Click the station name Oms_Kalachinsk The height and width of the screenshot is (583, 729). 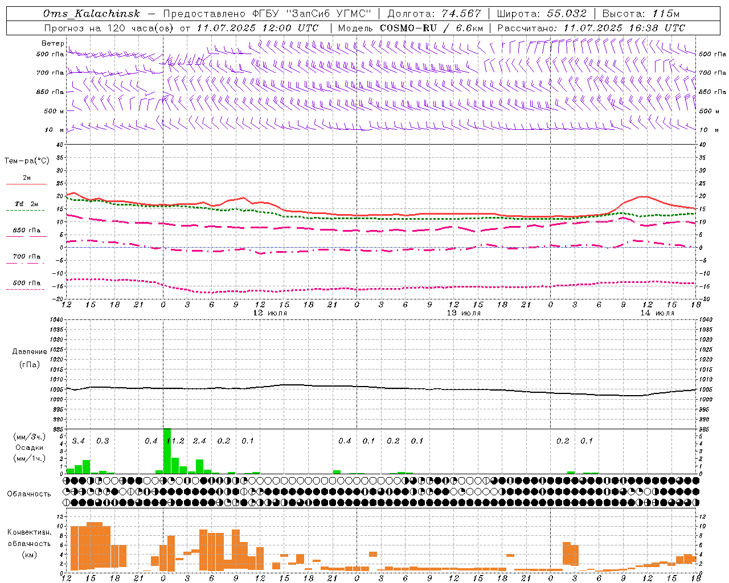tap(92, 14)
